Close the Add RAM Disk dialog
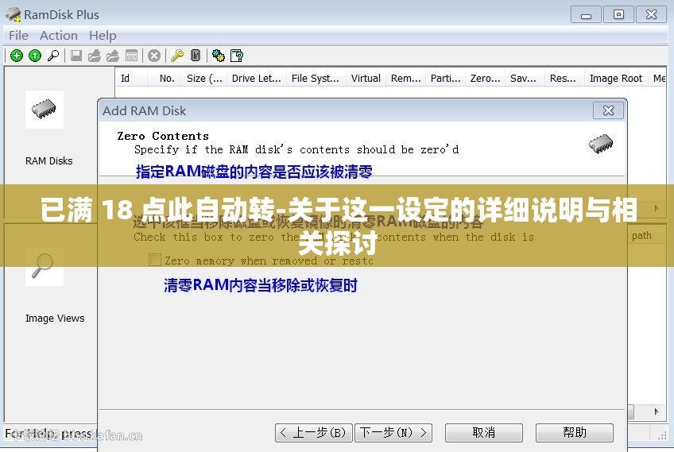Screen dimensions: 674x452 click(x=608, y=110)
